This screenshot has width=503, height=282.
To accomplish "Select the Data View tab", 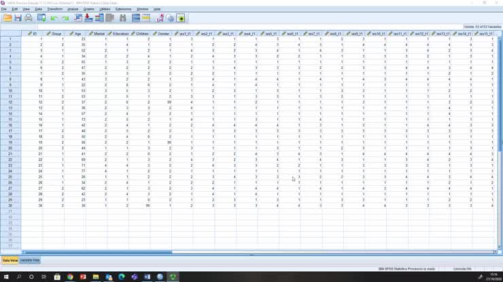I will [x=10, y=260].
